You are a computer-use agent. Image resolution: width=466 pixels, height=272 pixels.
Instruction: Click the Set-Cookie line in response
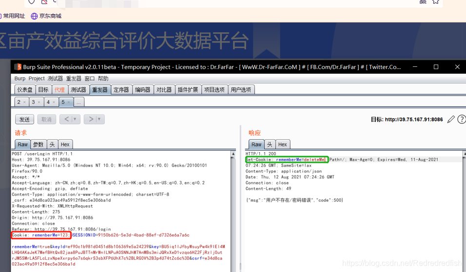click(342, 159)
